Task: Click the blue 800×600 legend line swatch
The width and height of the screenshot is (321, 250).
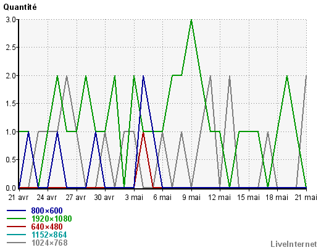Action: pyautogui.click(x=17, y=210)
